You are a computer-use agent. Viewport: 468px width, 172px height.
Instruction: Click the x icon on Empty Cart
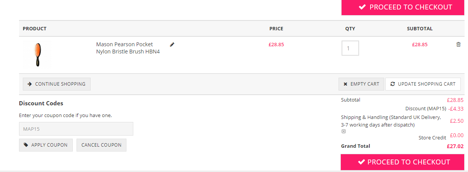pyautogui.click(x=345, y=84)
